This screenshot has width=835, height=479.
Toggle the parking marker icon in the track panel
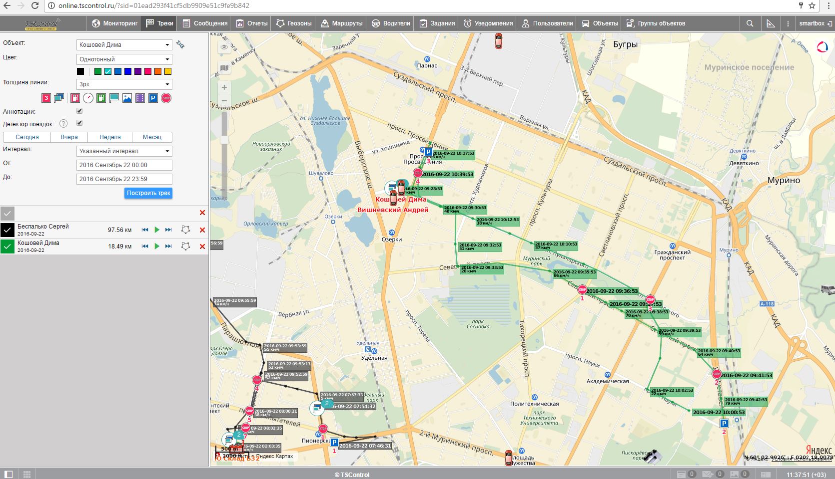(153, 98)
